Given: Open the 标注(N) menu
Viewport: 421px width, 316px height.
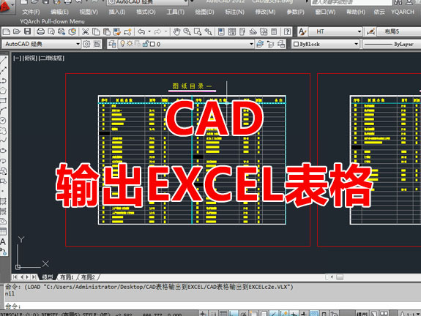Looking at the screenshot, I should (x=235, y=12).
